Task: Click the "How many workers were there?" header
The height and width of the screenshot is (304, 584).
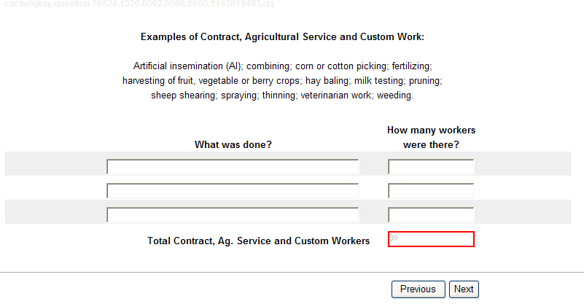Action: pos(431,137)
